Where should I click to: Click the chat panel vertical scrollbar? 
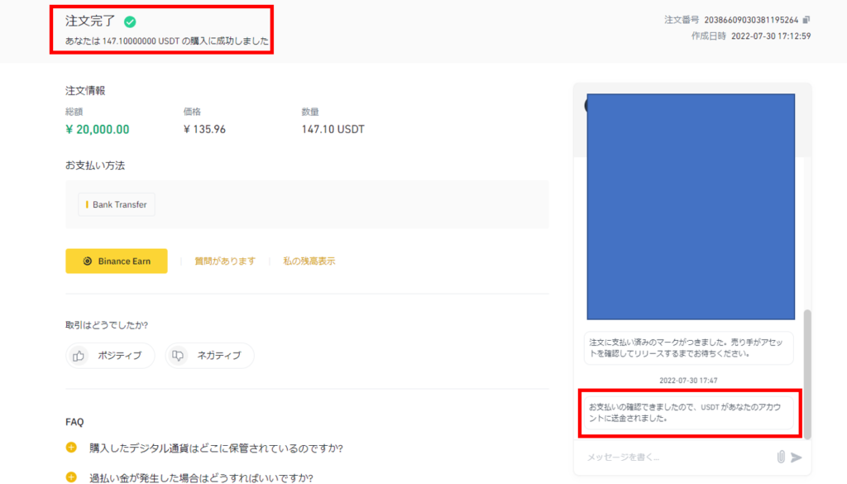tap(807, 374)
